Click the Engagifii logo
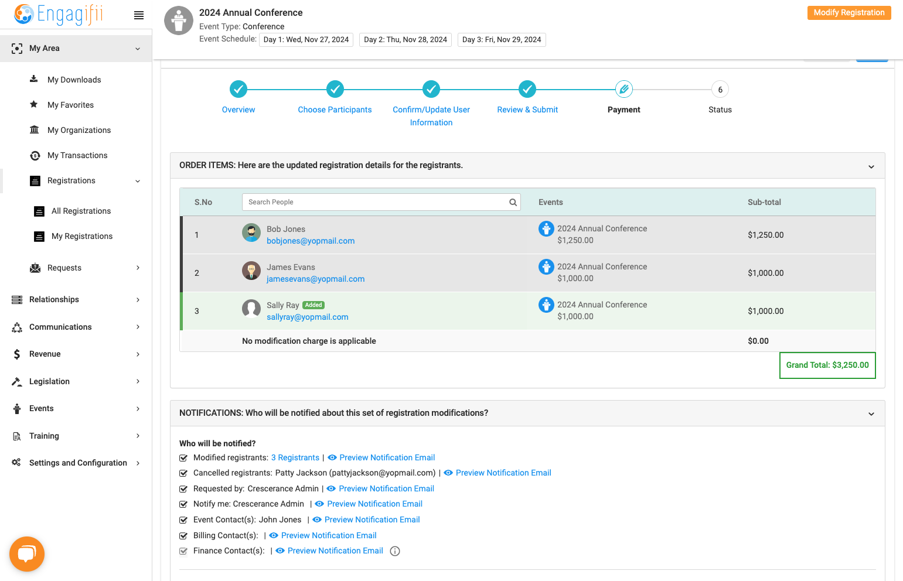This screenshot has width=903, height=581. (59, 14)
